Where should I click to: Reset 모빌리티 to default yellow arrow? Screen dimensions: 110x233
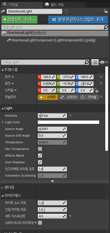[x=101, y=97]
